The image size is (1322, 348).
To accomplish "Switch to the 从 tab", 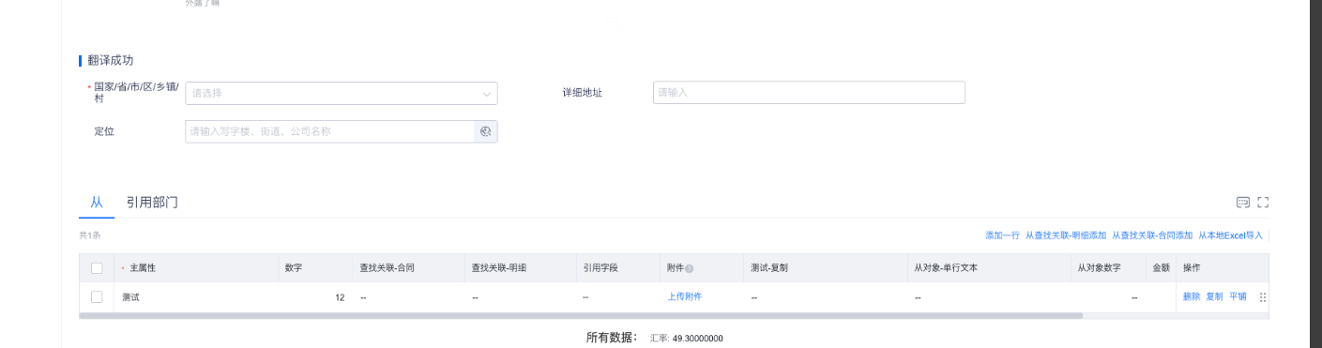I will [97, 203].
